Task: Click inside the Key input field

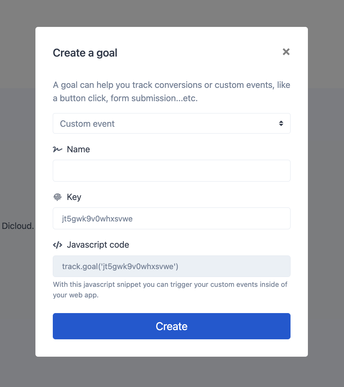Action: point(172,218)
